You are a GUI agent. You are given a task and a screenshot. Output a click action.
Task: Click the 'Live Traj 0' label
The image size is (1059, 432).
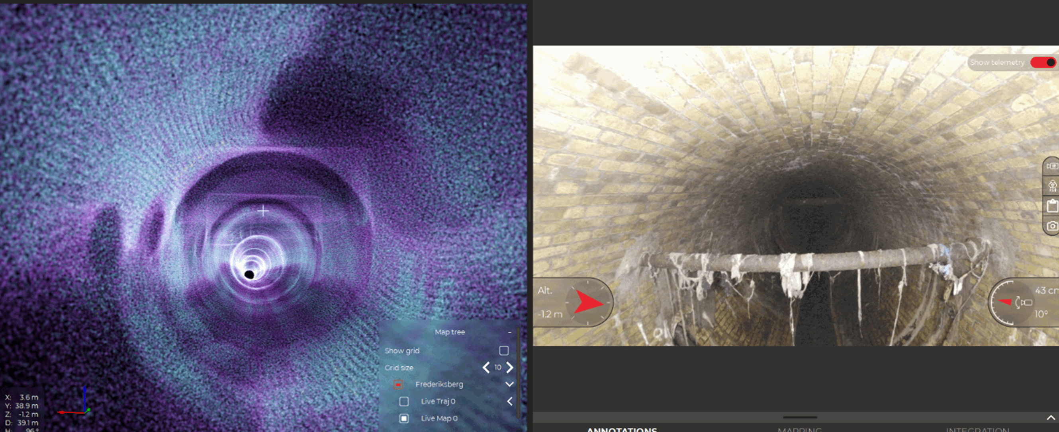click(438, 401)
